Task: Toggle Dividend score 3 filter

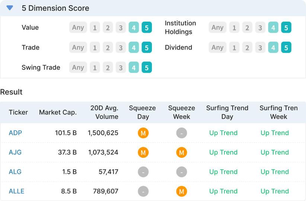Action: click(x=260, y=47)
